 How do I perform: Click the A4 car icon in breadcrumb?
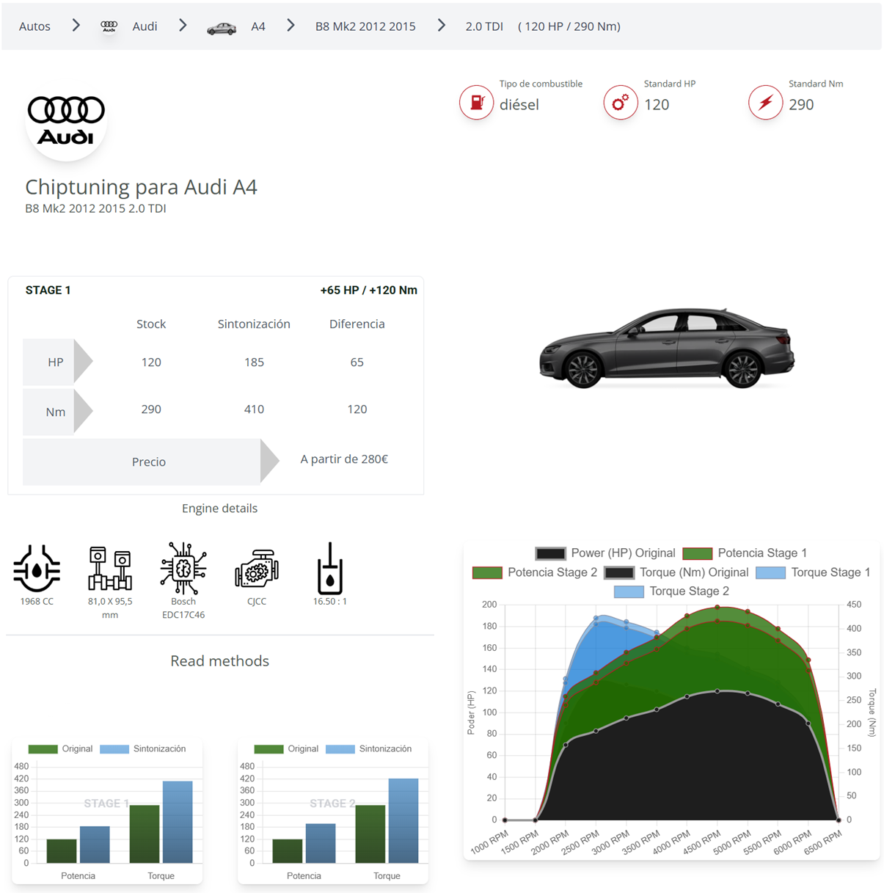click(x=222, y=28)
